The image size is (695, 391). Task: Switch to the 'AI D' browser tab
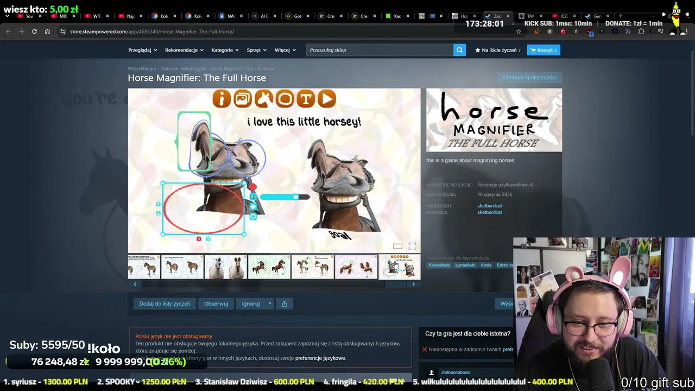pos(264,16)
